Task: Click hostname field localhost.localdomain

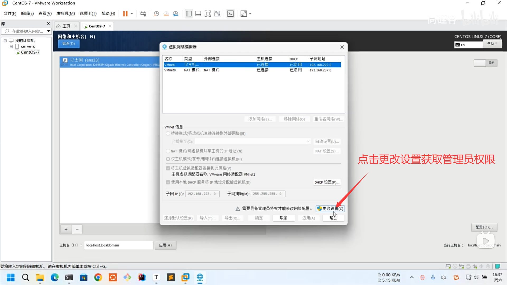Action: point(118,245)
